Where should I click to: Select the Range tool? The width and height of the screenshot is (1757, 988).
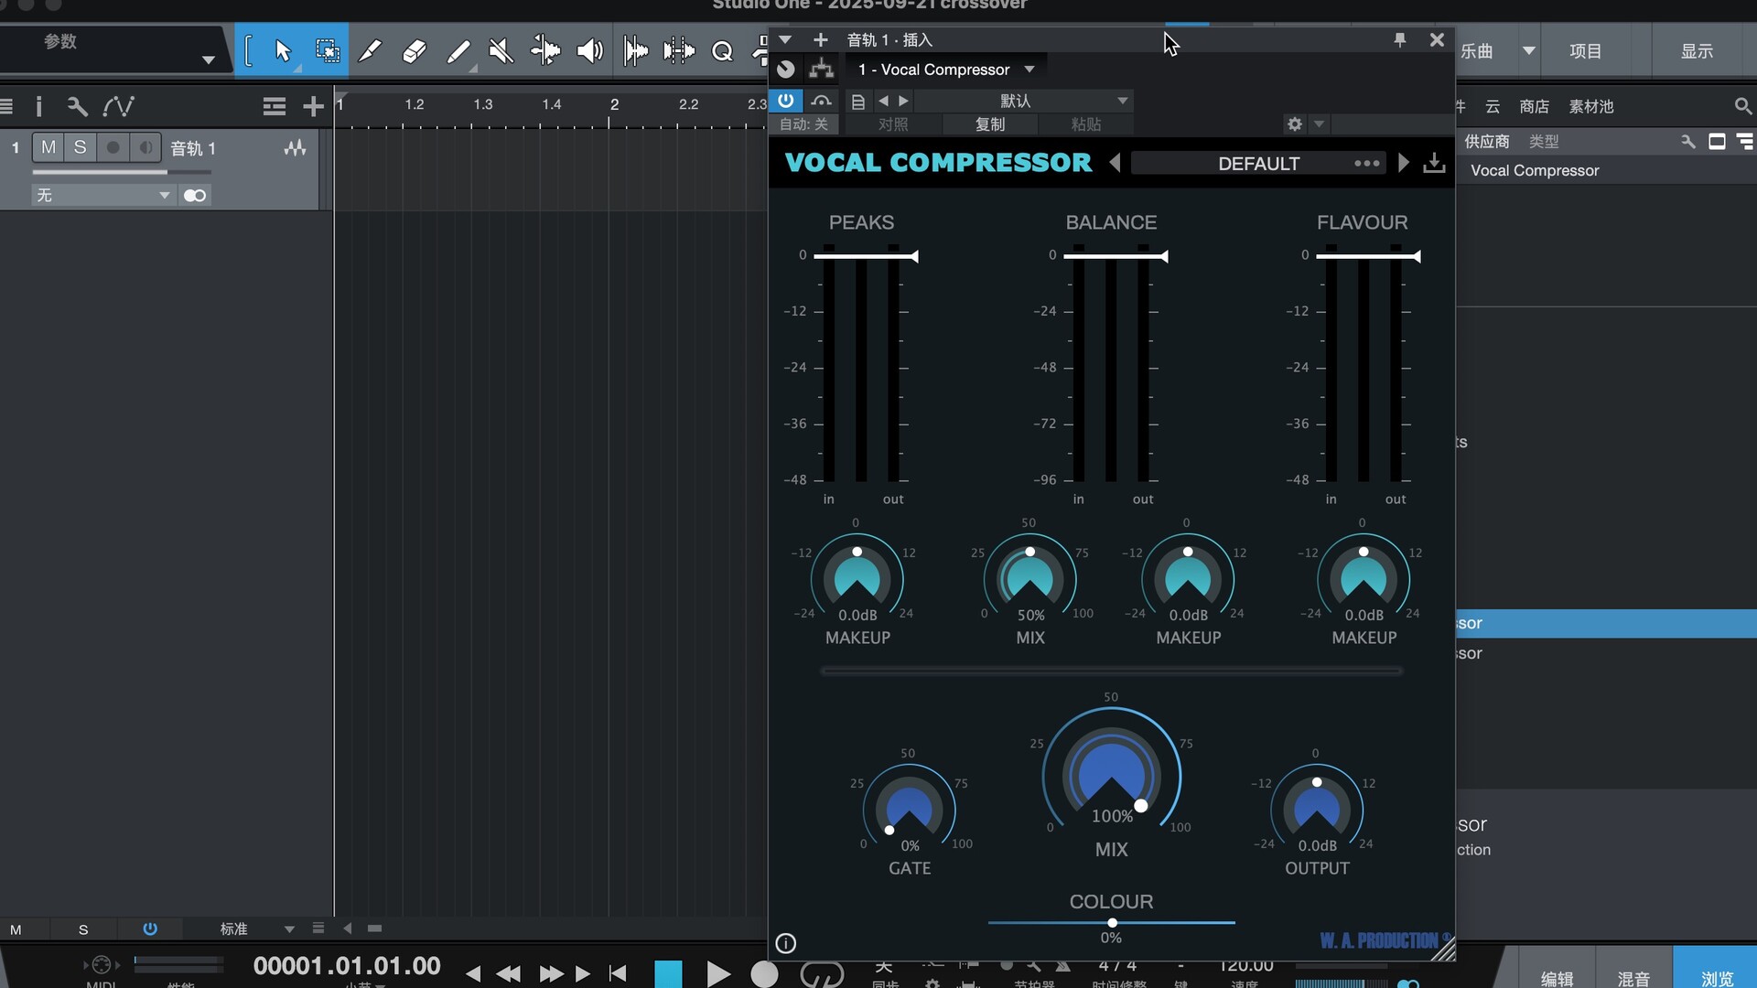click(327, 50)
